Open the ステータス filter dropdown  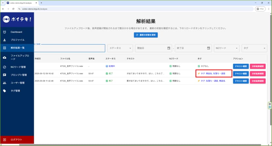click(120, 48)
